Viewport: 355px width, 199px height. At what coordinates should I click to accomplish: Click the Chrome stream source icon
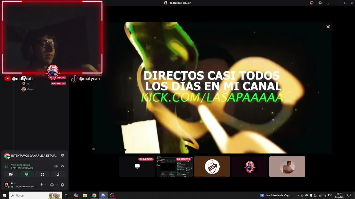(x=7, y=156)
